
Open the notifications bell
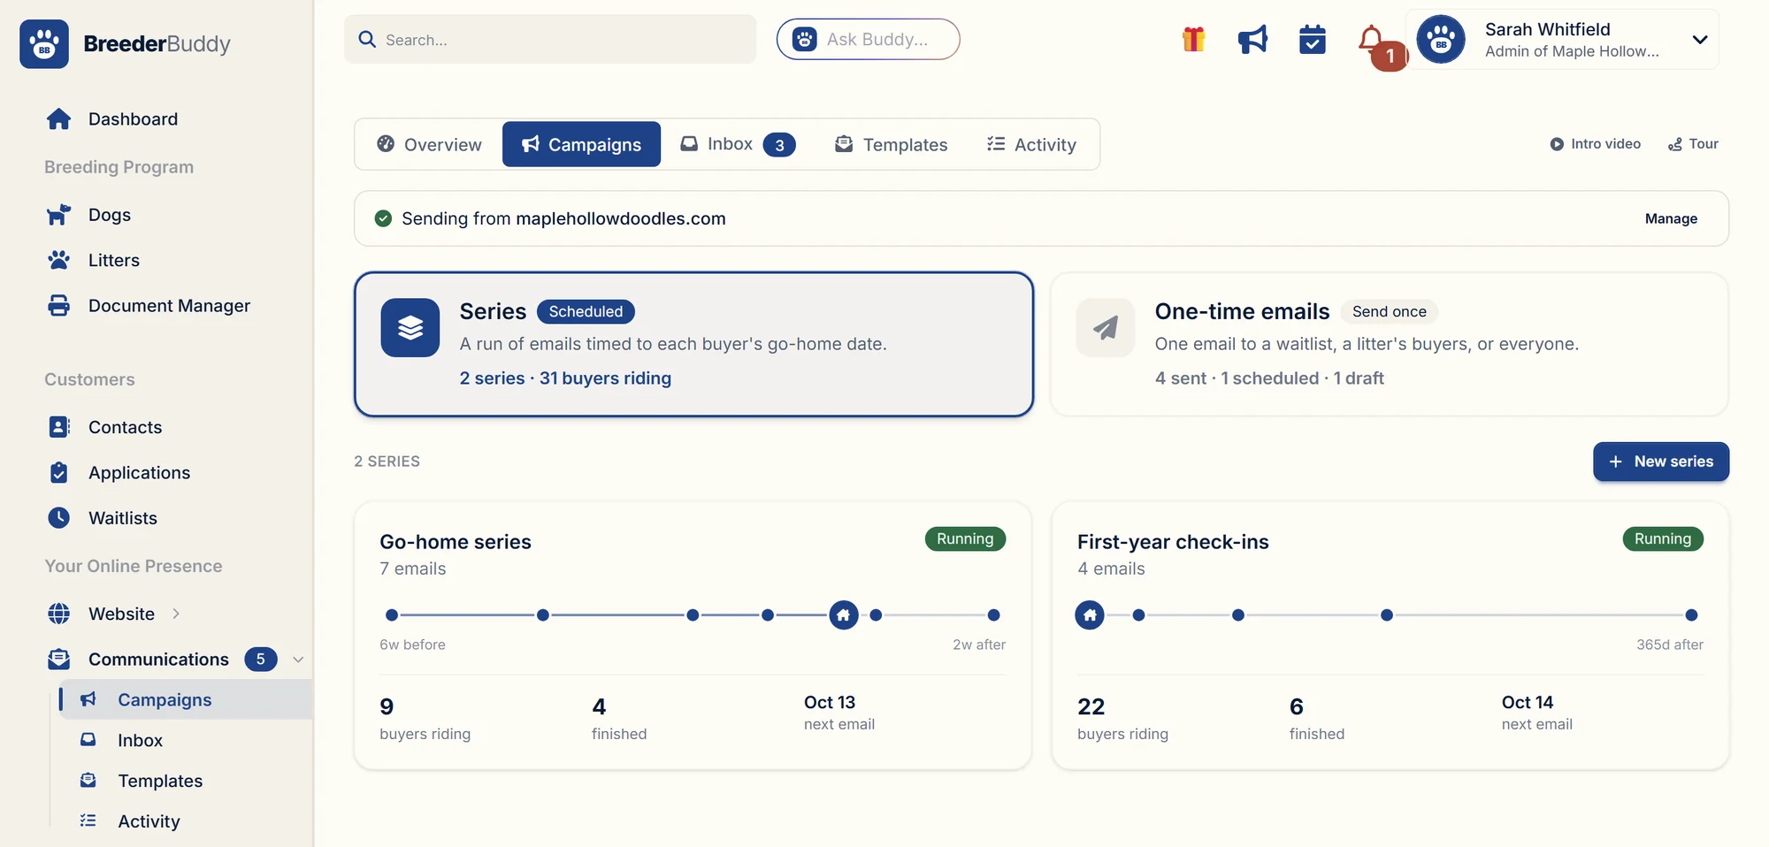1371,40
